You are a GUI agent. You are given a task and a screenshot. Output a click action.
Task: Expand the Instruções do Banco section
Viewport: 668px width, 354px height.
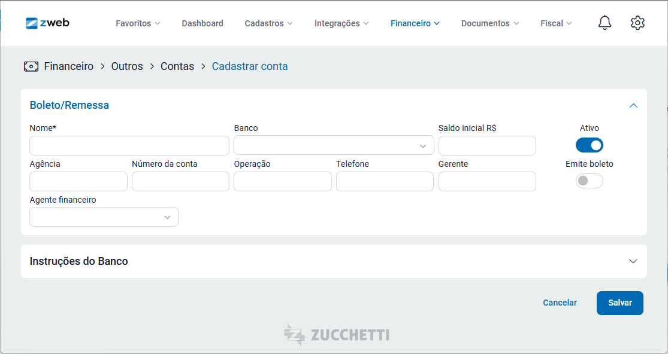pyautogui.click(x=334, y=261)
